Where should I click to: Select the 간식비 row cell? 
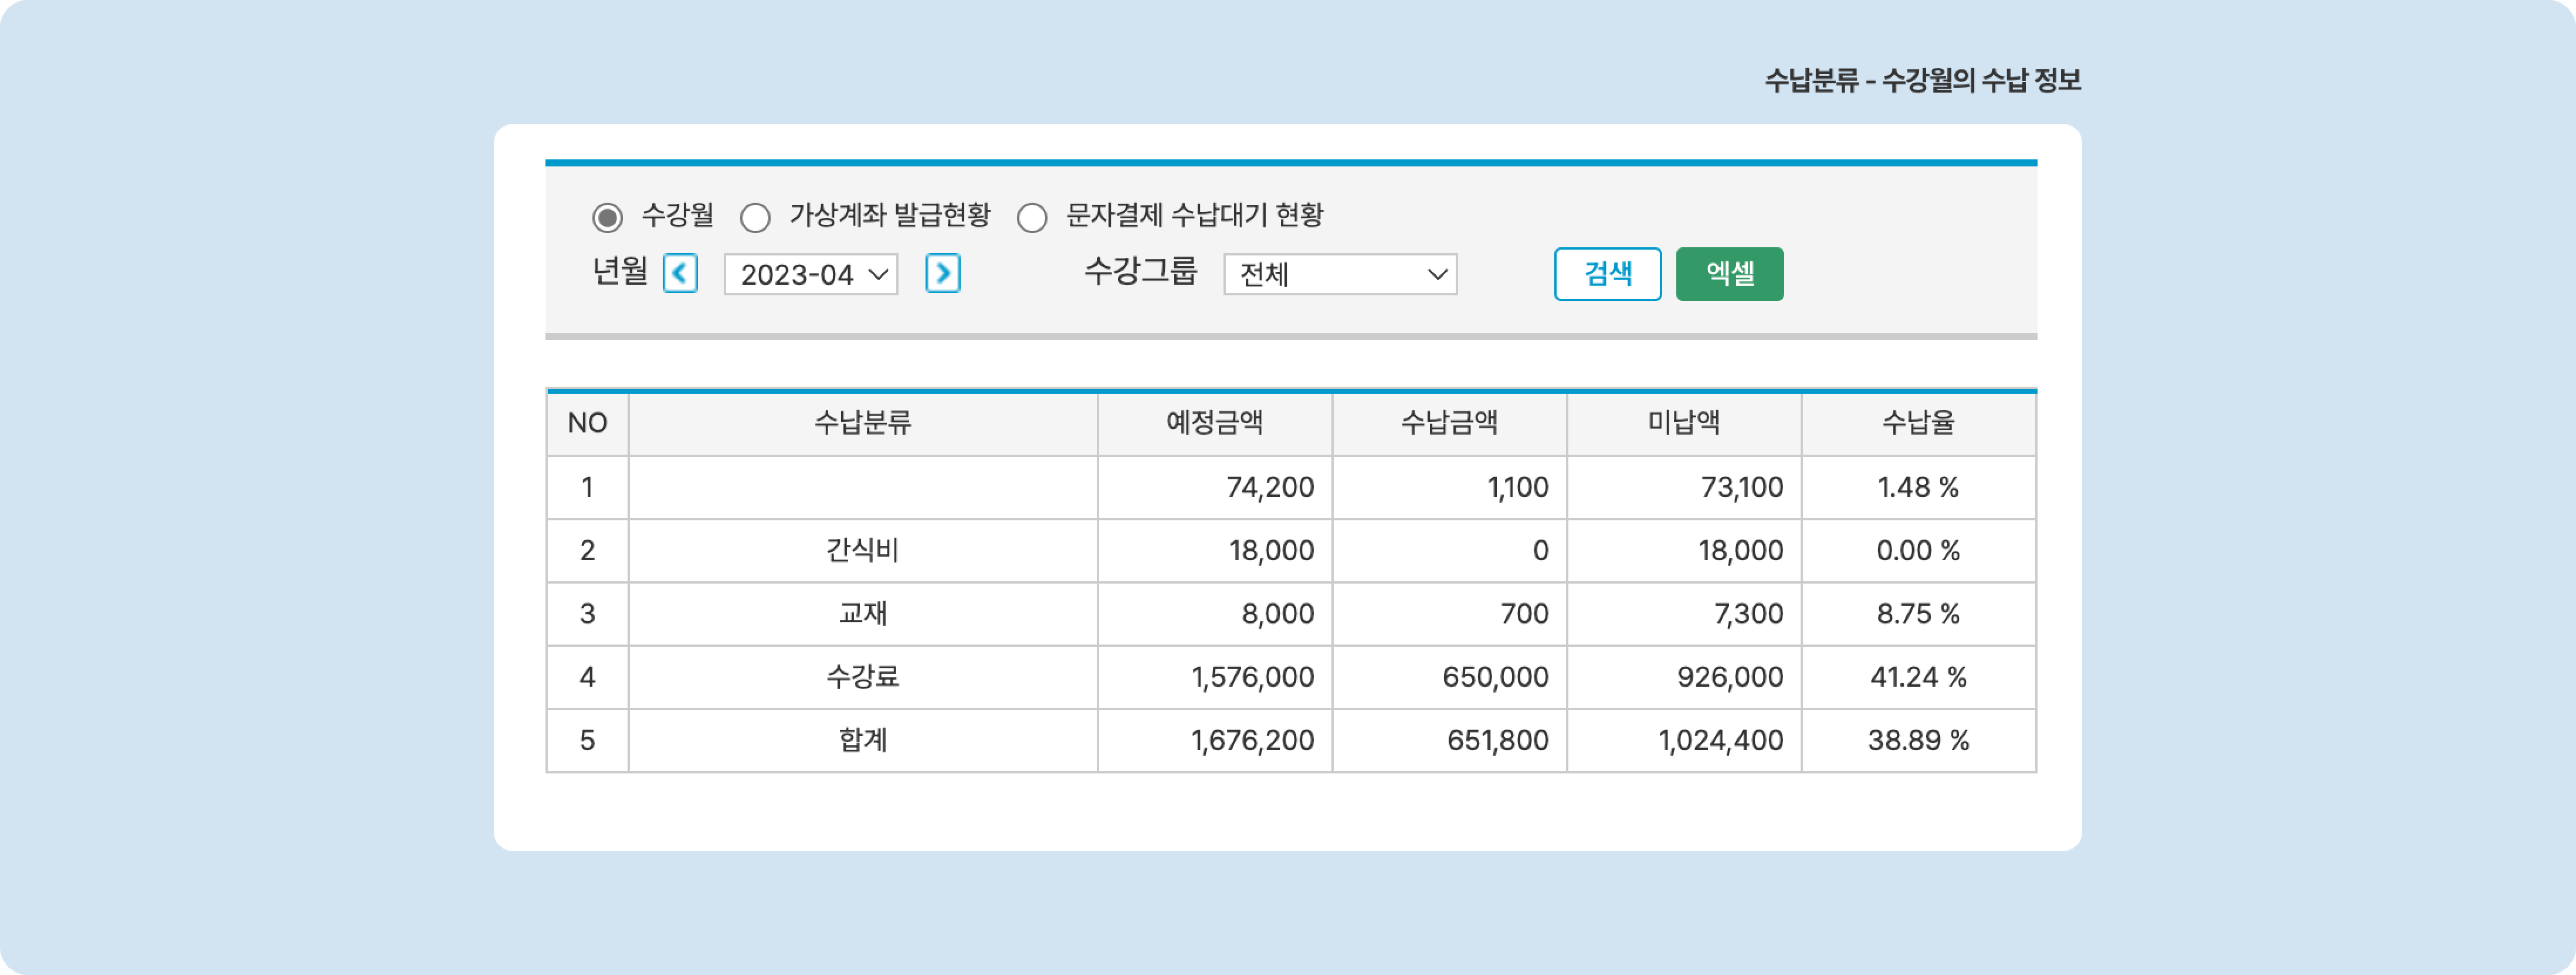[x=862, y=550]
